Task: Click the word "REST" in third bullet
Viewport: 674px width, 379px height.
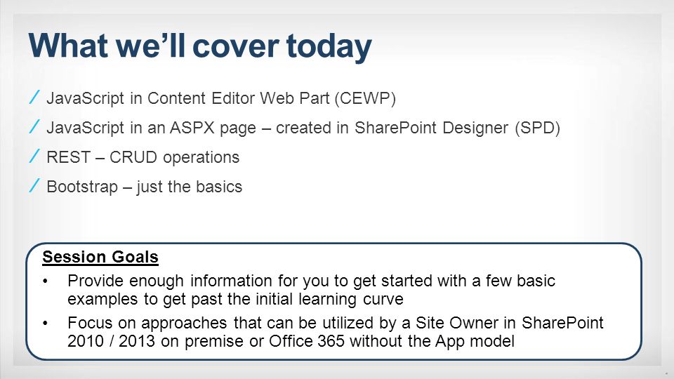Action: tap(68, 157)
